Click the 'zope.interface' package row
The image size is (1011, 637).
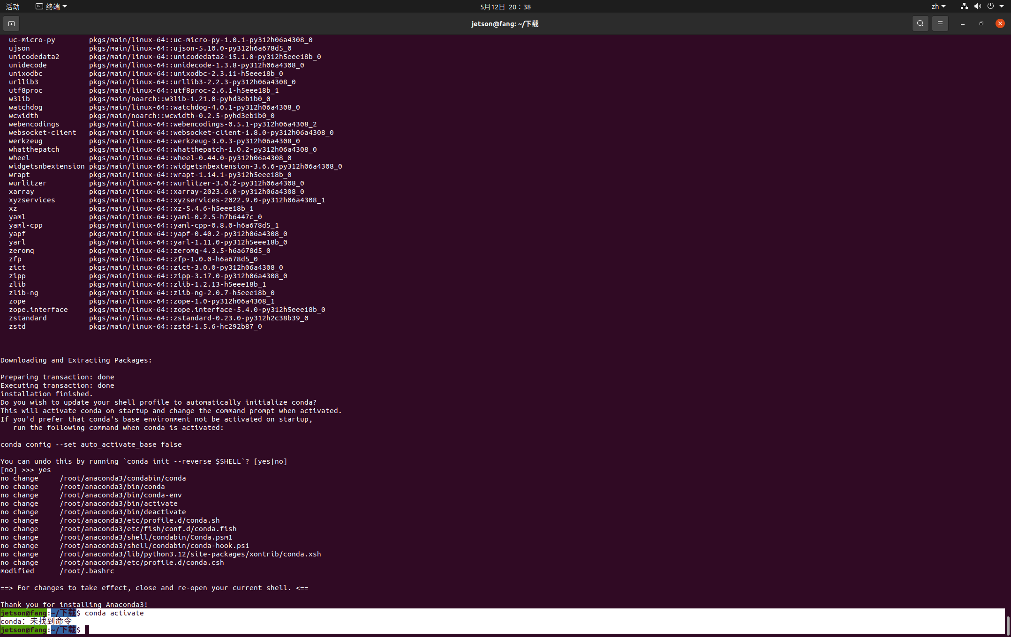tap(167, 310)
